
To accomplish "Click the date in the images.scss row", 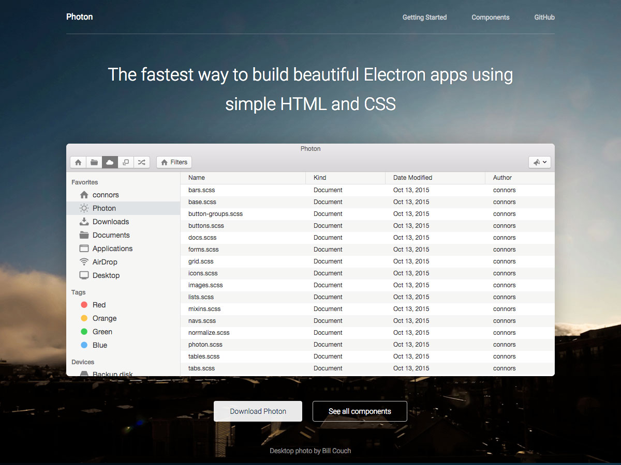I will 411,285.
